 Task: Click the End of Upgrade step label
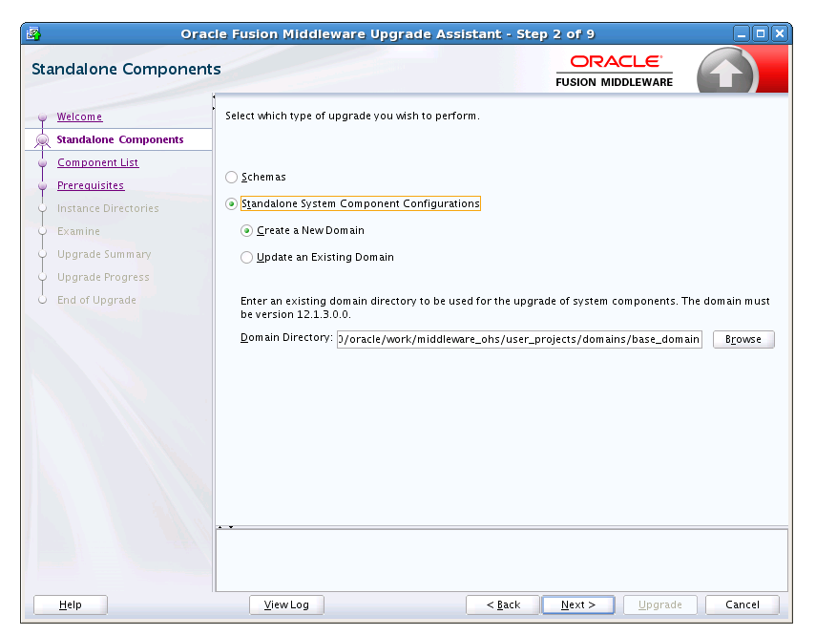(96, 300)
